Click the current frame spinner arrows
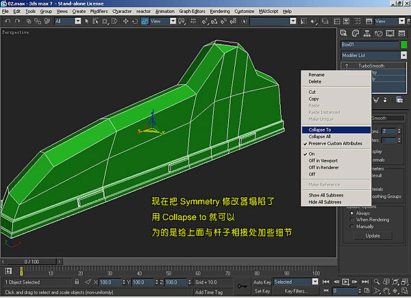Viewport: 411px width, 298px height. pyautogui.click(x=360, y=290)
